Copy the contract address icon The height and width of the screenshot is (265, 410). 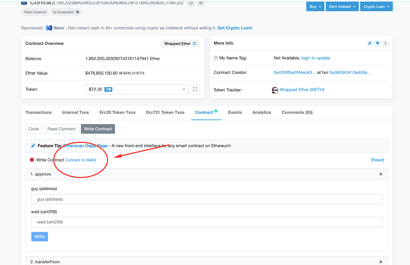pyautogui.click(x=191, y=3)
